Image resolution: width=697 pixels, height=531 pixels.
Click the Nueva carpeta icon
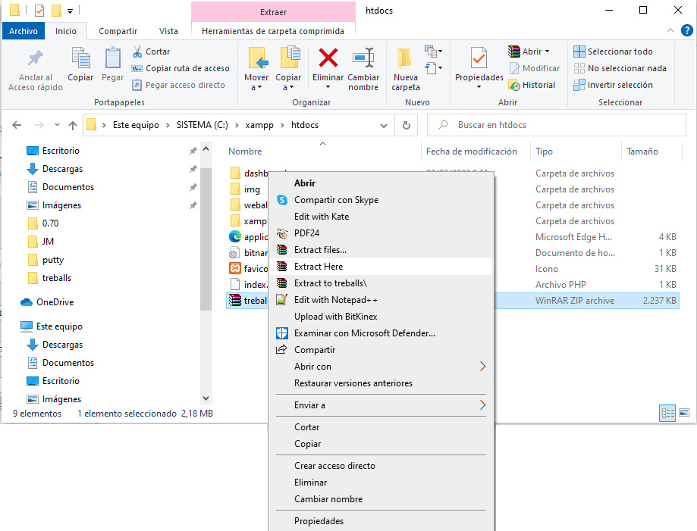tap(405, 58)
